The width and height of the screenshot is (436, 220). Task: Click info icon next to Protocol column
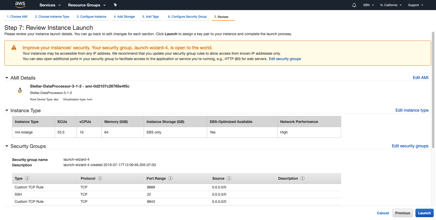click(100, 178)
